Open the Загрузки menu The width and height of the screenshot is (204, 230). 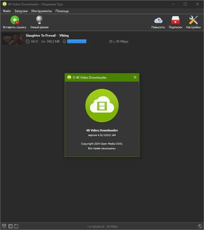tap(21, 11)
